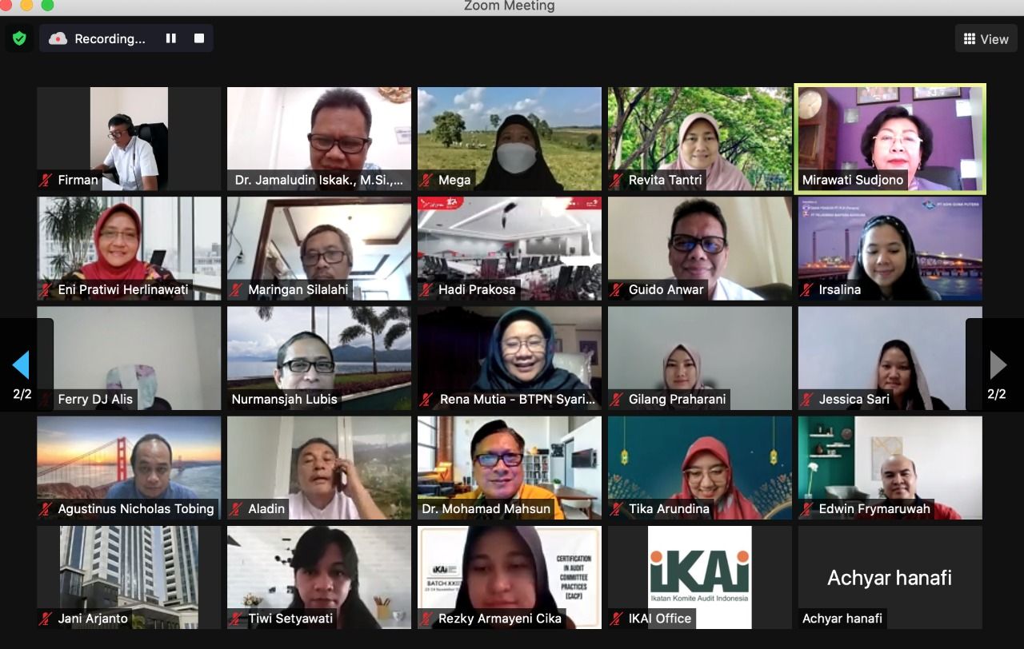Click the name label Rezky Armayeni Cika
Image resolution: width=1024 pixels, height=649 pixels.
click(x=500, y=618)
